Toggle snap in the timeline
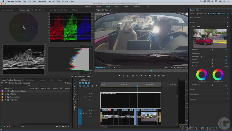This screenshot has width=232, height=131. tap(84, 86)
